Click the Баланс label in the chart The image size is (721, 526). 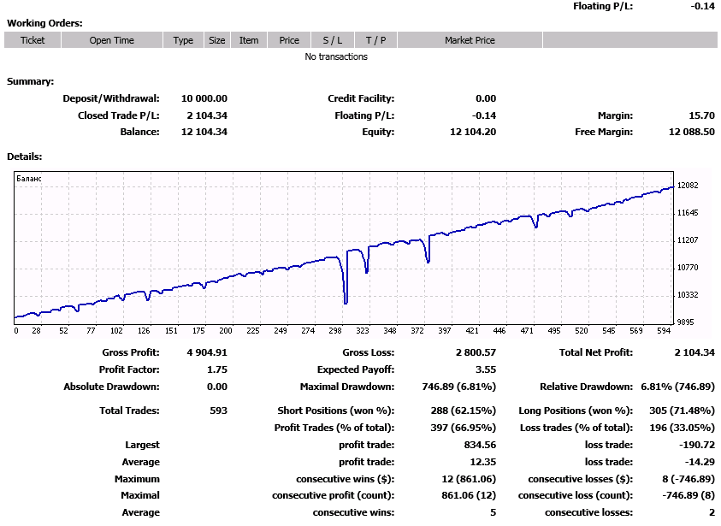pyautogui.click(x=30, y=178)
